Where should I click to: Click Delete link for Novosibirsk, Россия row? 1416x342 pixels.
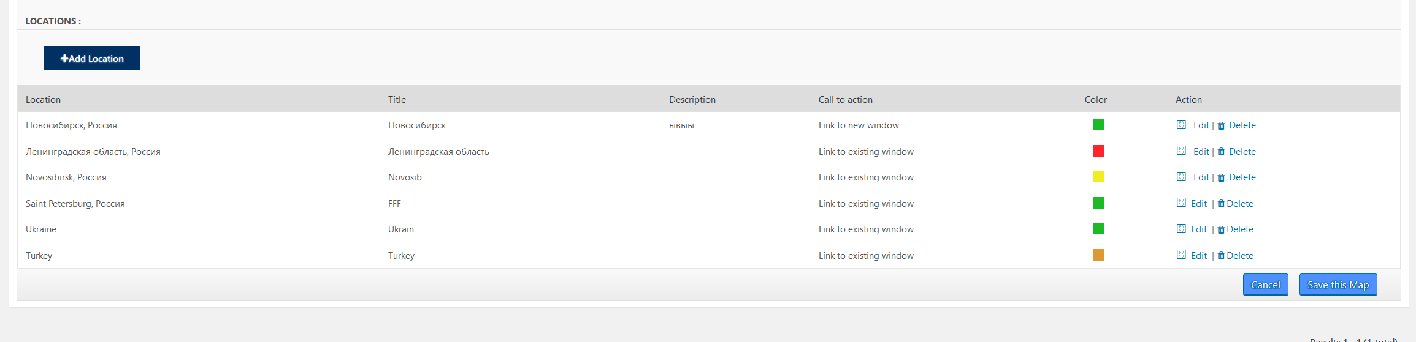tap(1242, 177)
